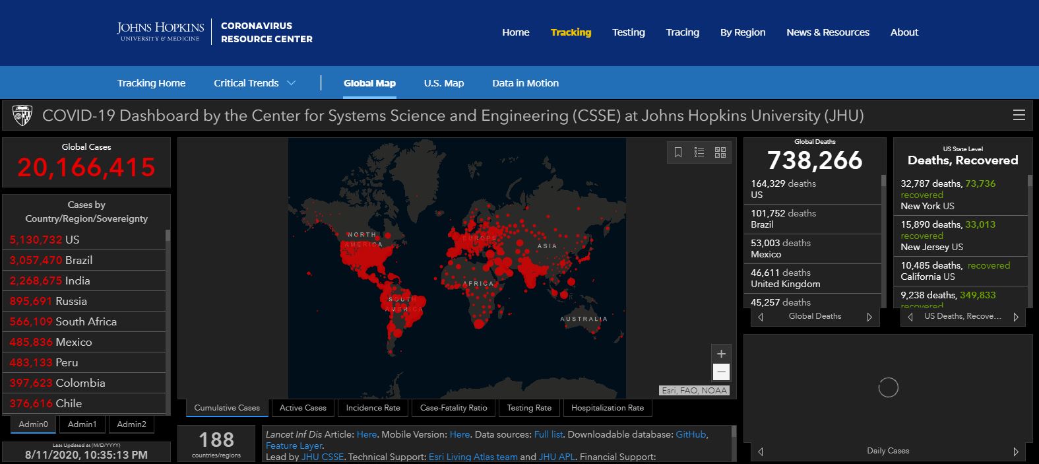Open Esri Living Atlas team link
The image size is (1039, 464).
(473, 457)
